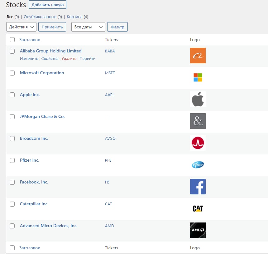Click the Stocks page heading
The height and width of the screenshot is (254, 268).
tap(16, 5)
